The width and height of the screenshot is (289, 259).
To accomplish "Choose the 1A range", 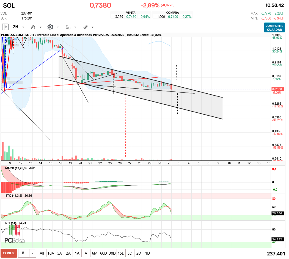I will pyautogui.click(x=77, y=253).
